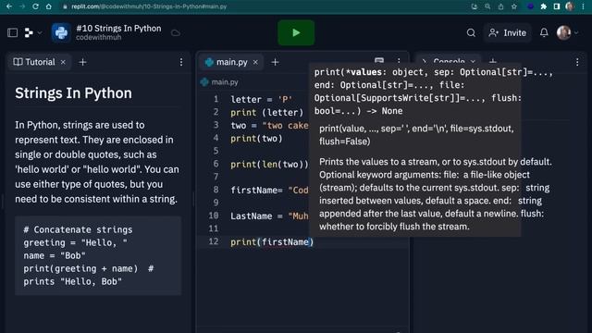The height and width of the screenshot is (333, 592).
Task: Open the browser side panel icon
Action: point(557,6)
